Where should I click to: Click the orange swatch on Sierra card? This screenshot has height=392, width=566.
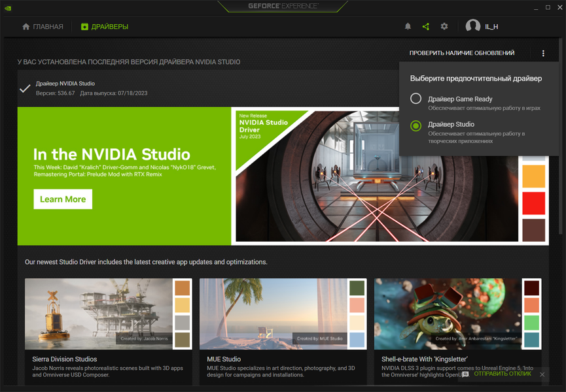tap(183, 288)
